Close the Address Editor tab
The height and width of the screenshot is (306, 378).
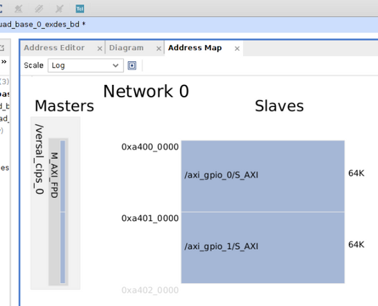[99, 49]
